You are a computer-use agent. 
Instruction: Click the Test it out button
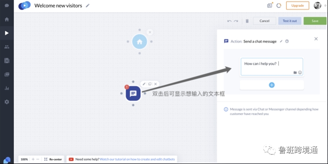click(290, 21)
